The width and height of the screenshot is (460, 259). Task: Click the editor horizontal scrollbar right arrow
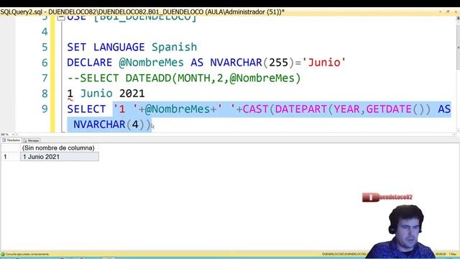(454, 135)
